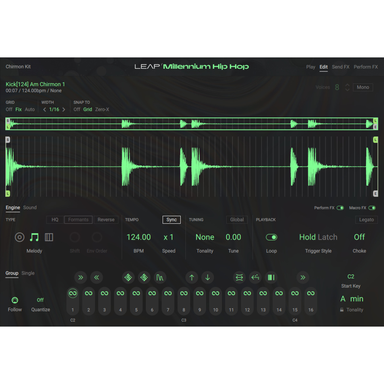Select loop pad number 8
This screenshot has height=384, width=384.
184,301
